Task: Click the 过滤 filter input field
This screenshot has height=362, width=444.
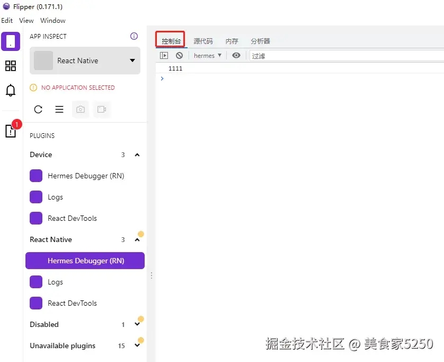Action: [347, 56]
